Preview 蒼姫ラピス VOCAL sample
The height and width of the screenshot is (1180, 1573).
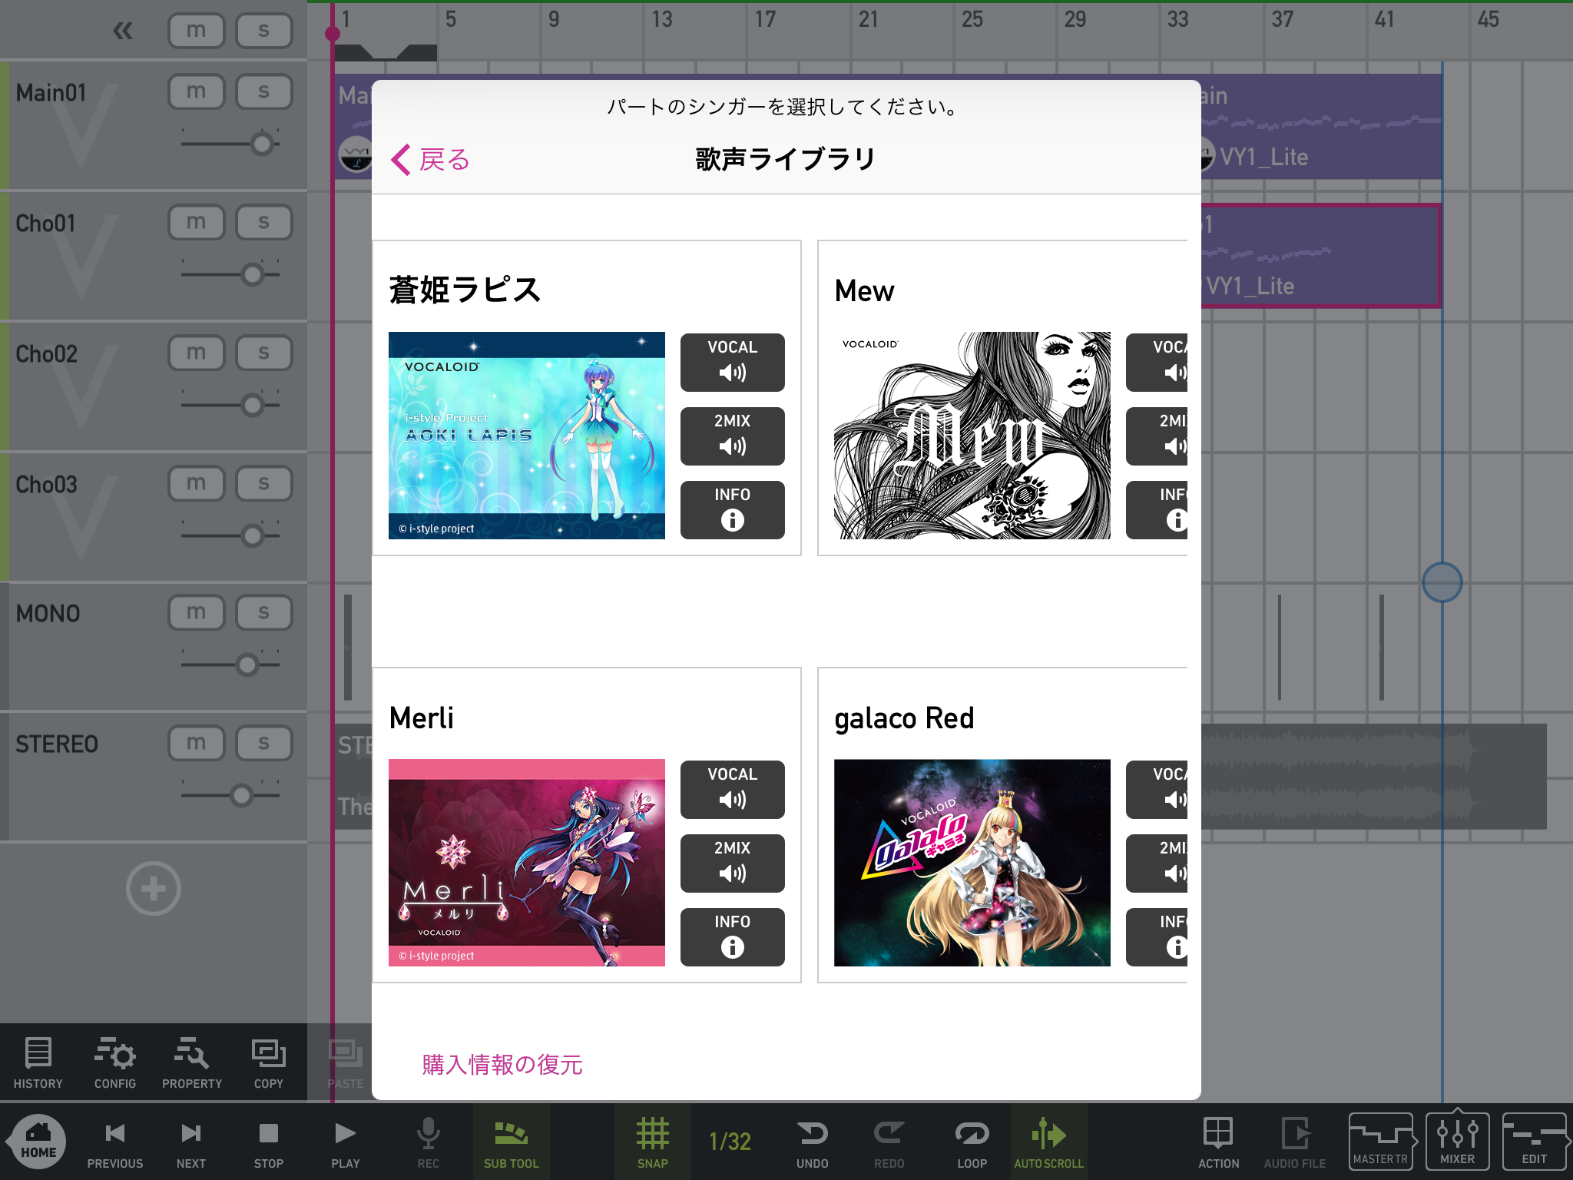pyautogui.click(x=733, y=363)
